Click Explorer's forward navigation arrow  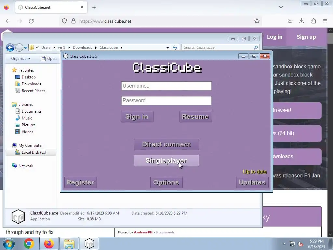click(19, 48)
